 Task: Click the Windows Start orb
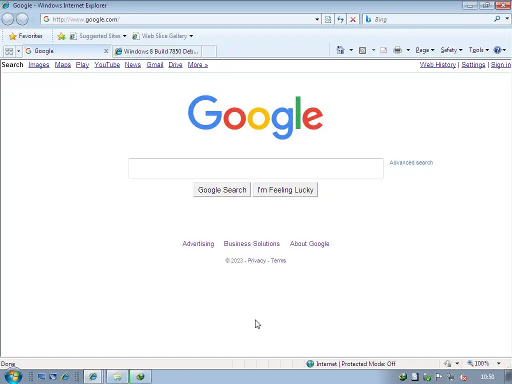[12, 376]
